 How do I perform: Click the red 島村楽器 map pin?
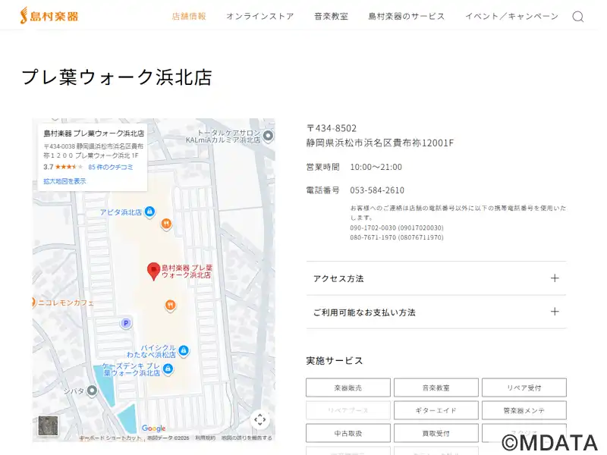point(154,271)
